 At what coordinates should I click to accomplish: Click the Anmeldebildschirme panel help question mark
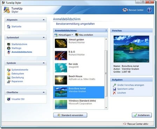point(106,30)
